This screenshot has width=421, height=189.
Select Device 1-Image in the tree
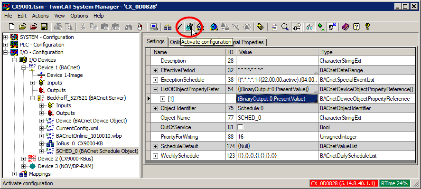click(65, 75)
